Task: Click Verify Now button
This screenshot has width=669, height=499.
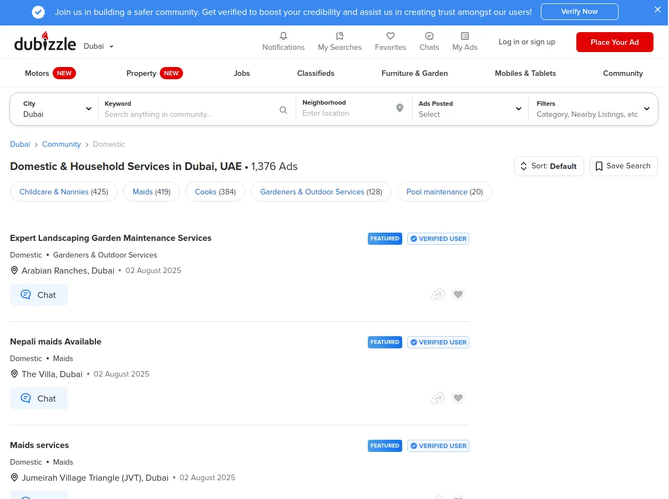Action: coord(579,12)
